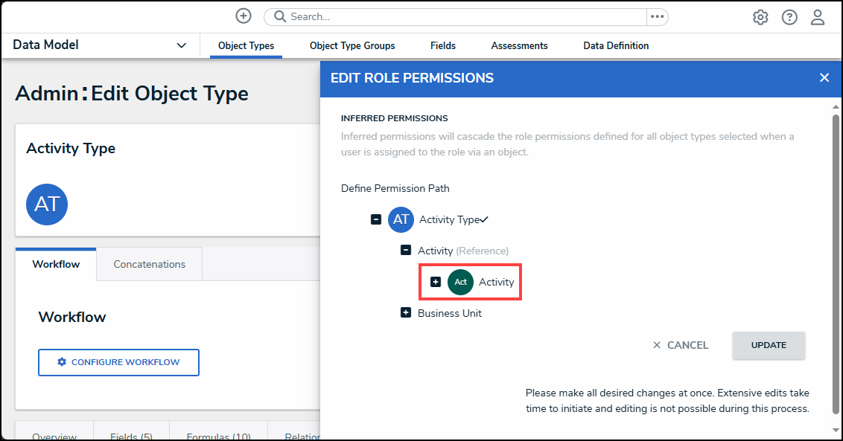This screenshot has height=441, width=843.
Task: Open the settings gear icon
Action: (x=760, y=17)
